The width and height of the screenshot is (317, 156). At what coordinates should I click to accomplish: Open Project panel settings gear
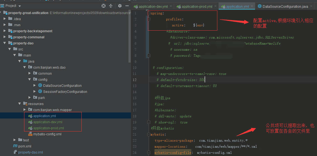(x=120, y=6)
